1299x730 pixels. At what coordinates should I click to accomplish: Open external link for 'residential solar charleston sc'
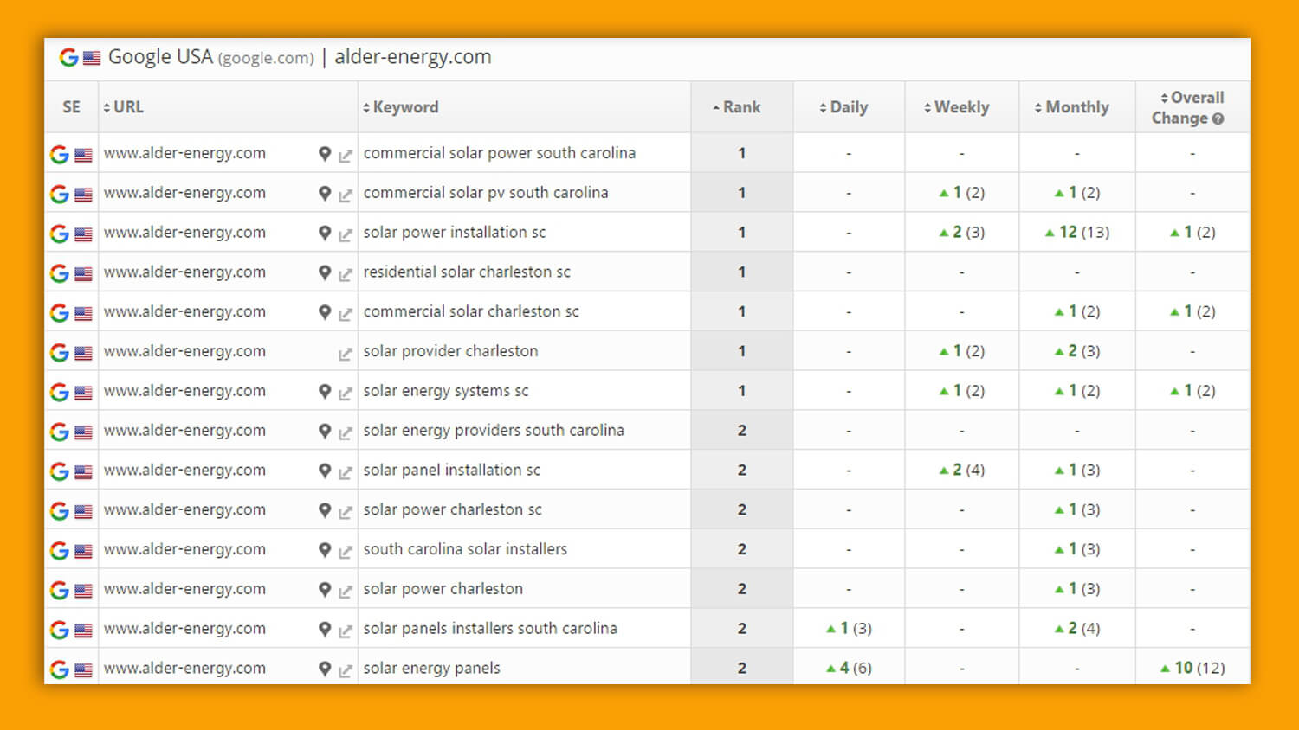tap(346, 275)
